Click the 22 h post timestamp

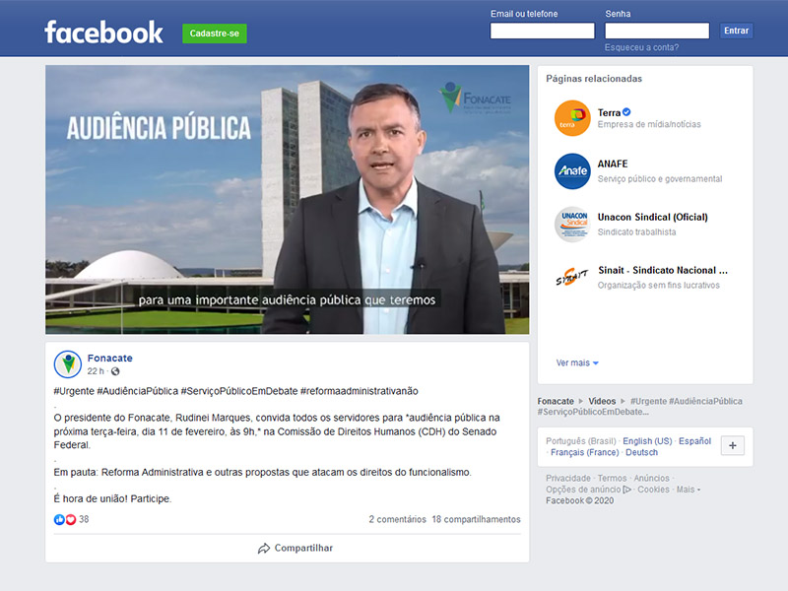click(96, 371)
